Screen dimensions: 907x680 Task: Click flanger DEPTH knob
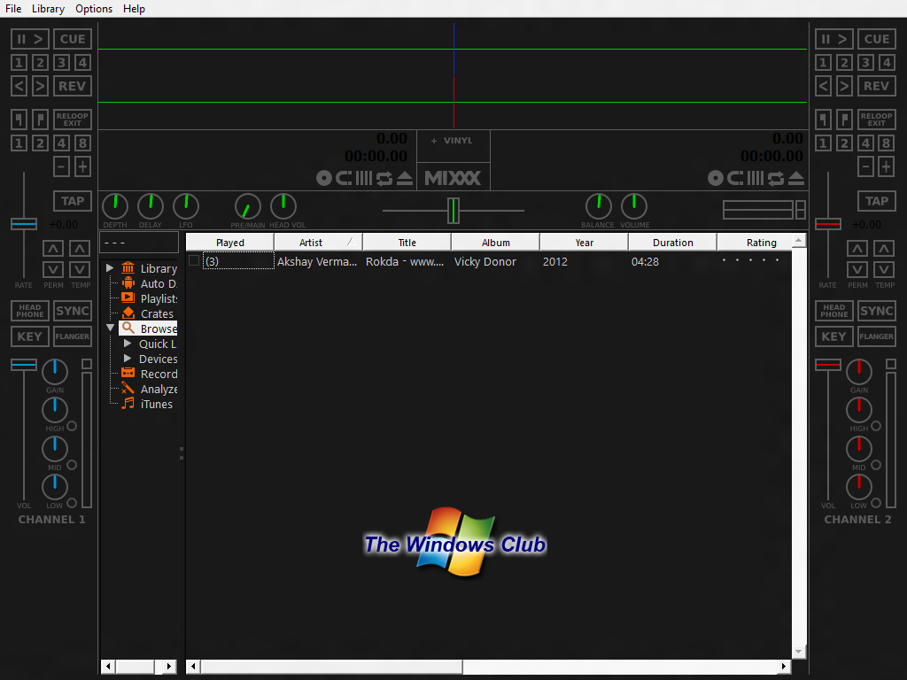click(115, 206)
